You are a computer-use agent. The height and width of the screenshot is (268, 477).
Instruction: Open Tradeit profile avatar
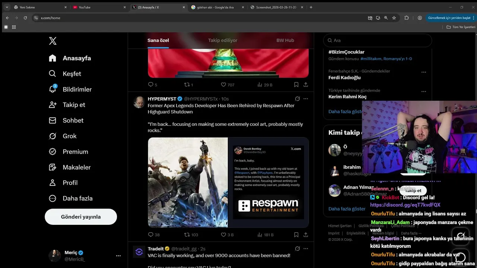click(139, 252)
